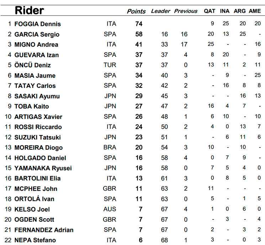This screenshot has width=265, height=245.
Task: Select the Previous column header
Action: coord(186,11)
